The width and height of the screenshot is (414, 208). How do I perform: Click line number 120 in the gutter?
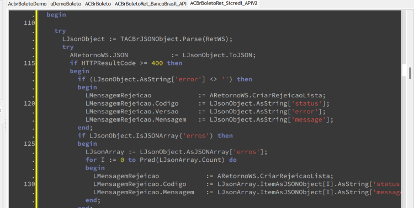pyautogui.click(x=29, y=103)
